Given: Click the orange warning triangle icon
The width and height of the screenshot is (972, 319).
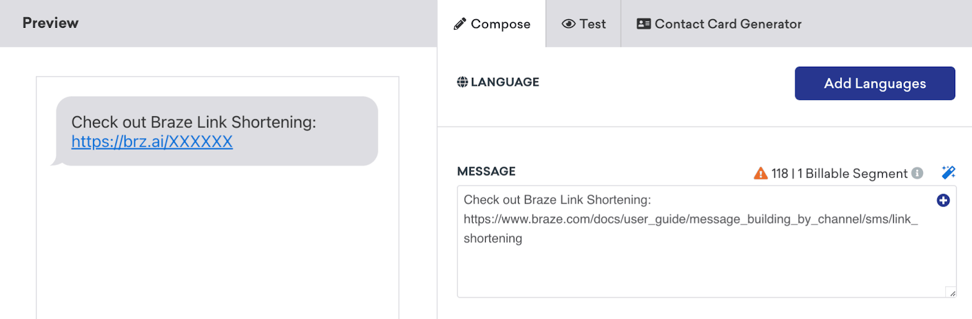Looking at the screenshot, I should [760, 174].
